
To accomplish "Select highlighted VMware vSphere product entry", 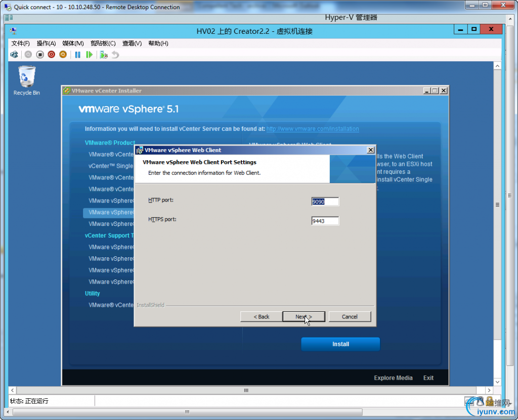I will (109, 212).
